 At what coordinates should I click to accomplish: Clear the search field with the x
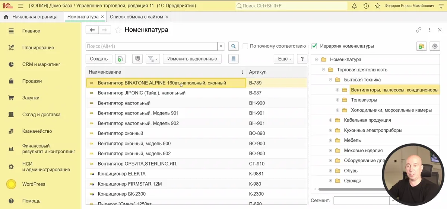point(221,46)
